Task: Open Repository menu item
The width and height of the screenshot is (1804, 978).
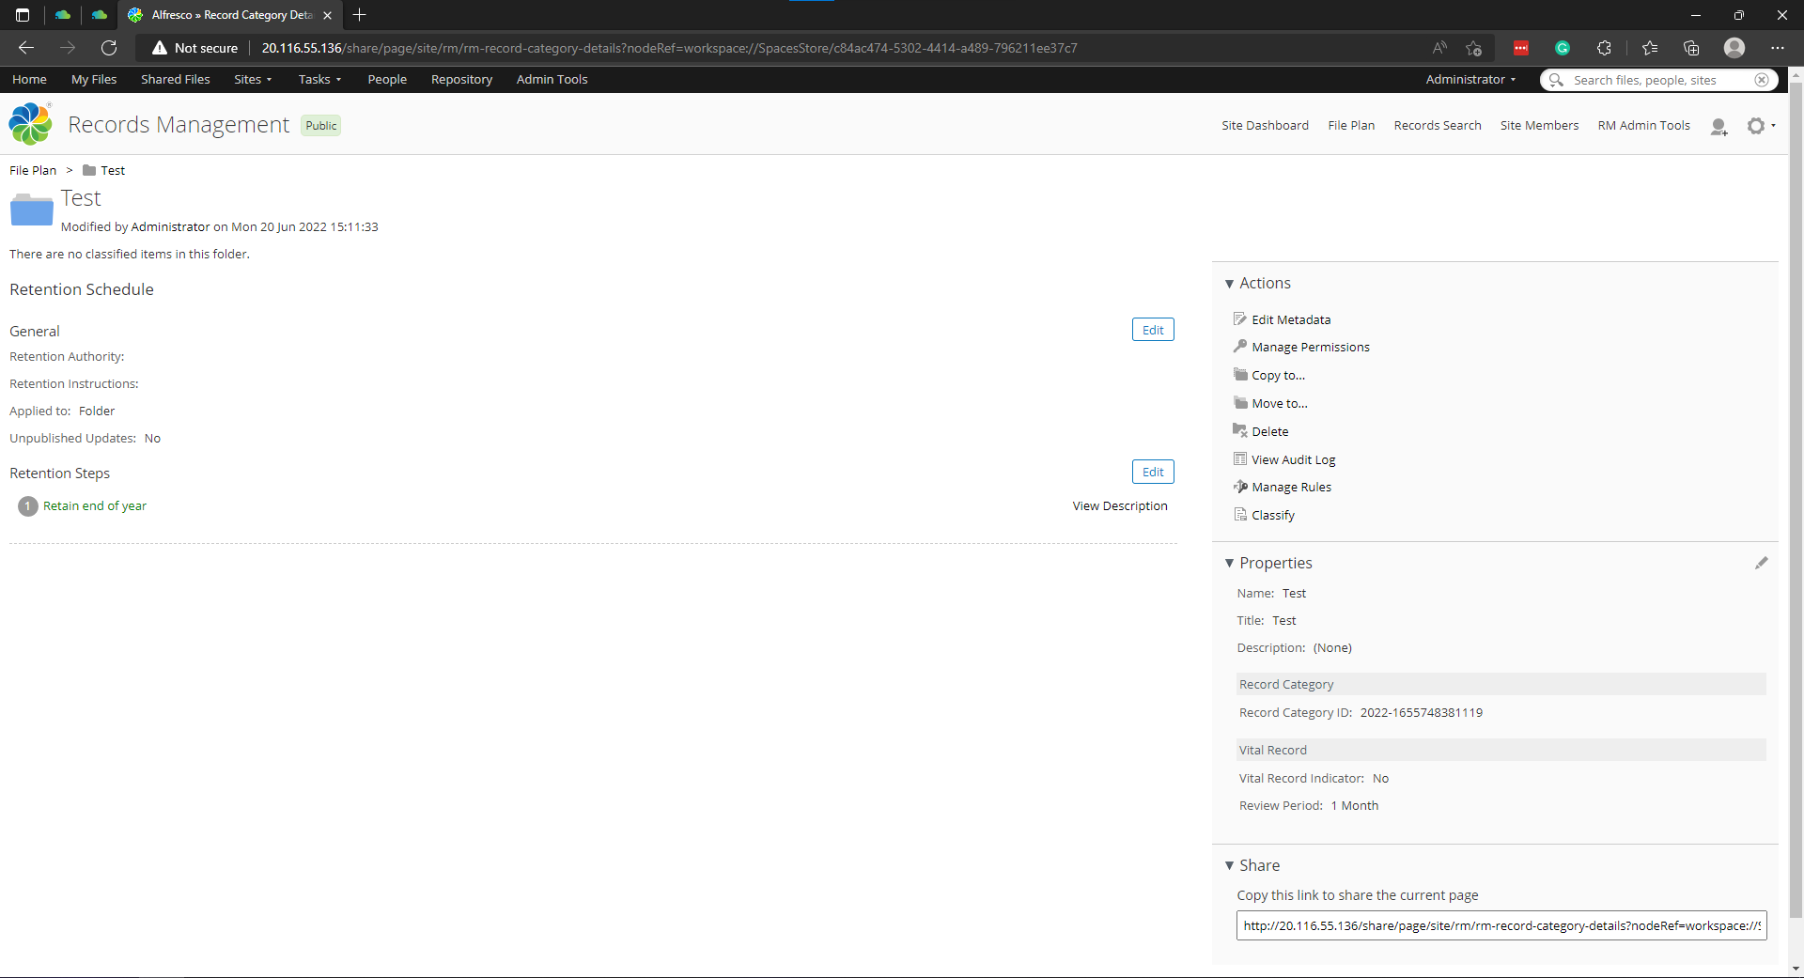Action: pyautogui.click(x=461, y=79)
